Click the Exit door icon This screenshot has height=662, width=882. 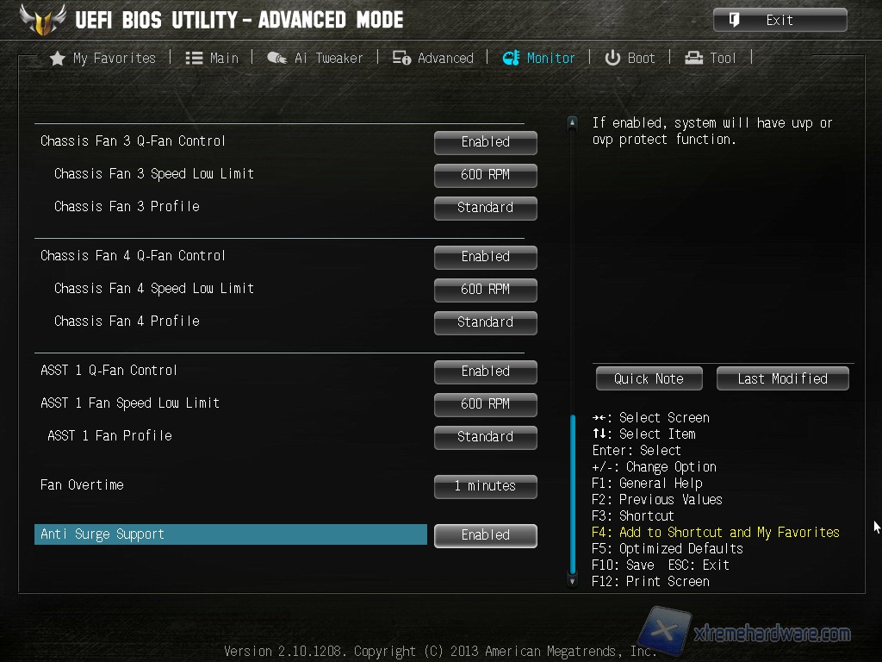click(734, 20)
